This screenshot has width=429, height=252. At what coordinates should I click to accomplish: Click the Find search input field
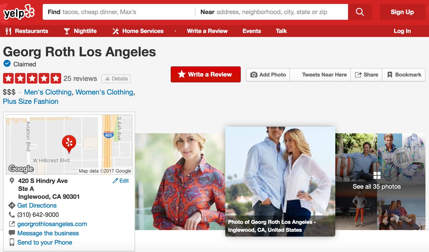coord(119,12)
